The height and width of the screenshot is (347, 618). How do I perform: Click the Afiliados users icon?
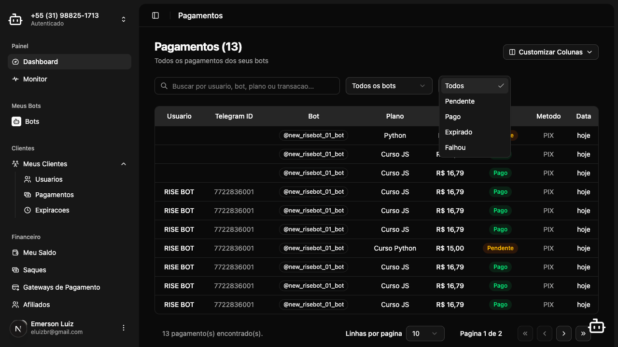point(15,305)
